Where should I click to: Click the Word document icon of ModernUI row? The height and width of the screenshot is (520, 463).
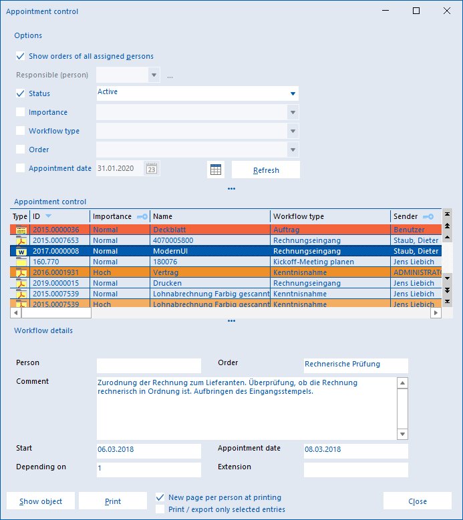[21, 251]
